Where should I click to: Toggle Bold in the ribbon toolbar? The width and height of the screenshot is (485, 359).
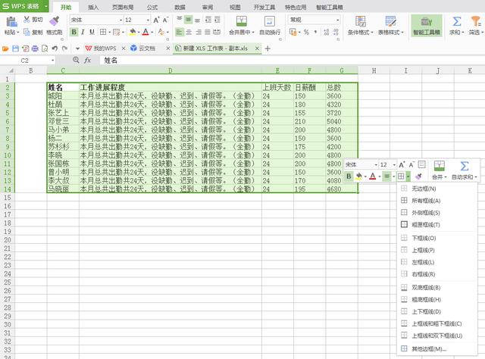[74, 33]
